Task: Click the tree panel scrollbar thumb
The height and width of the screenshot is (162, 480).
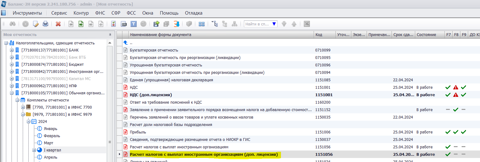Action: coord(109,142)
